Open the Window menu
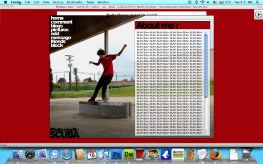 [x=103, y=2]
